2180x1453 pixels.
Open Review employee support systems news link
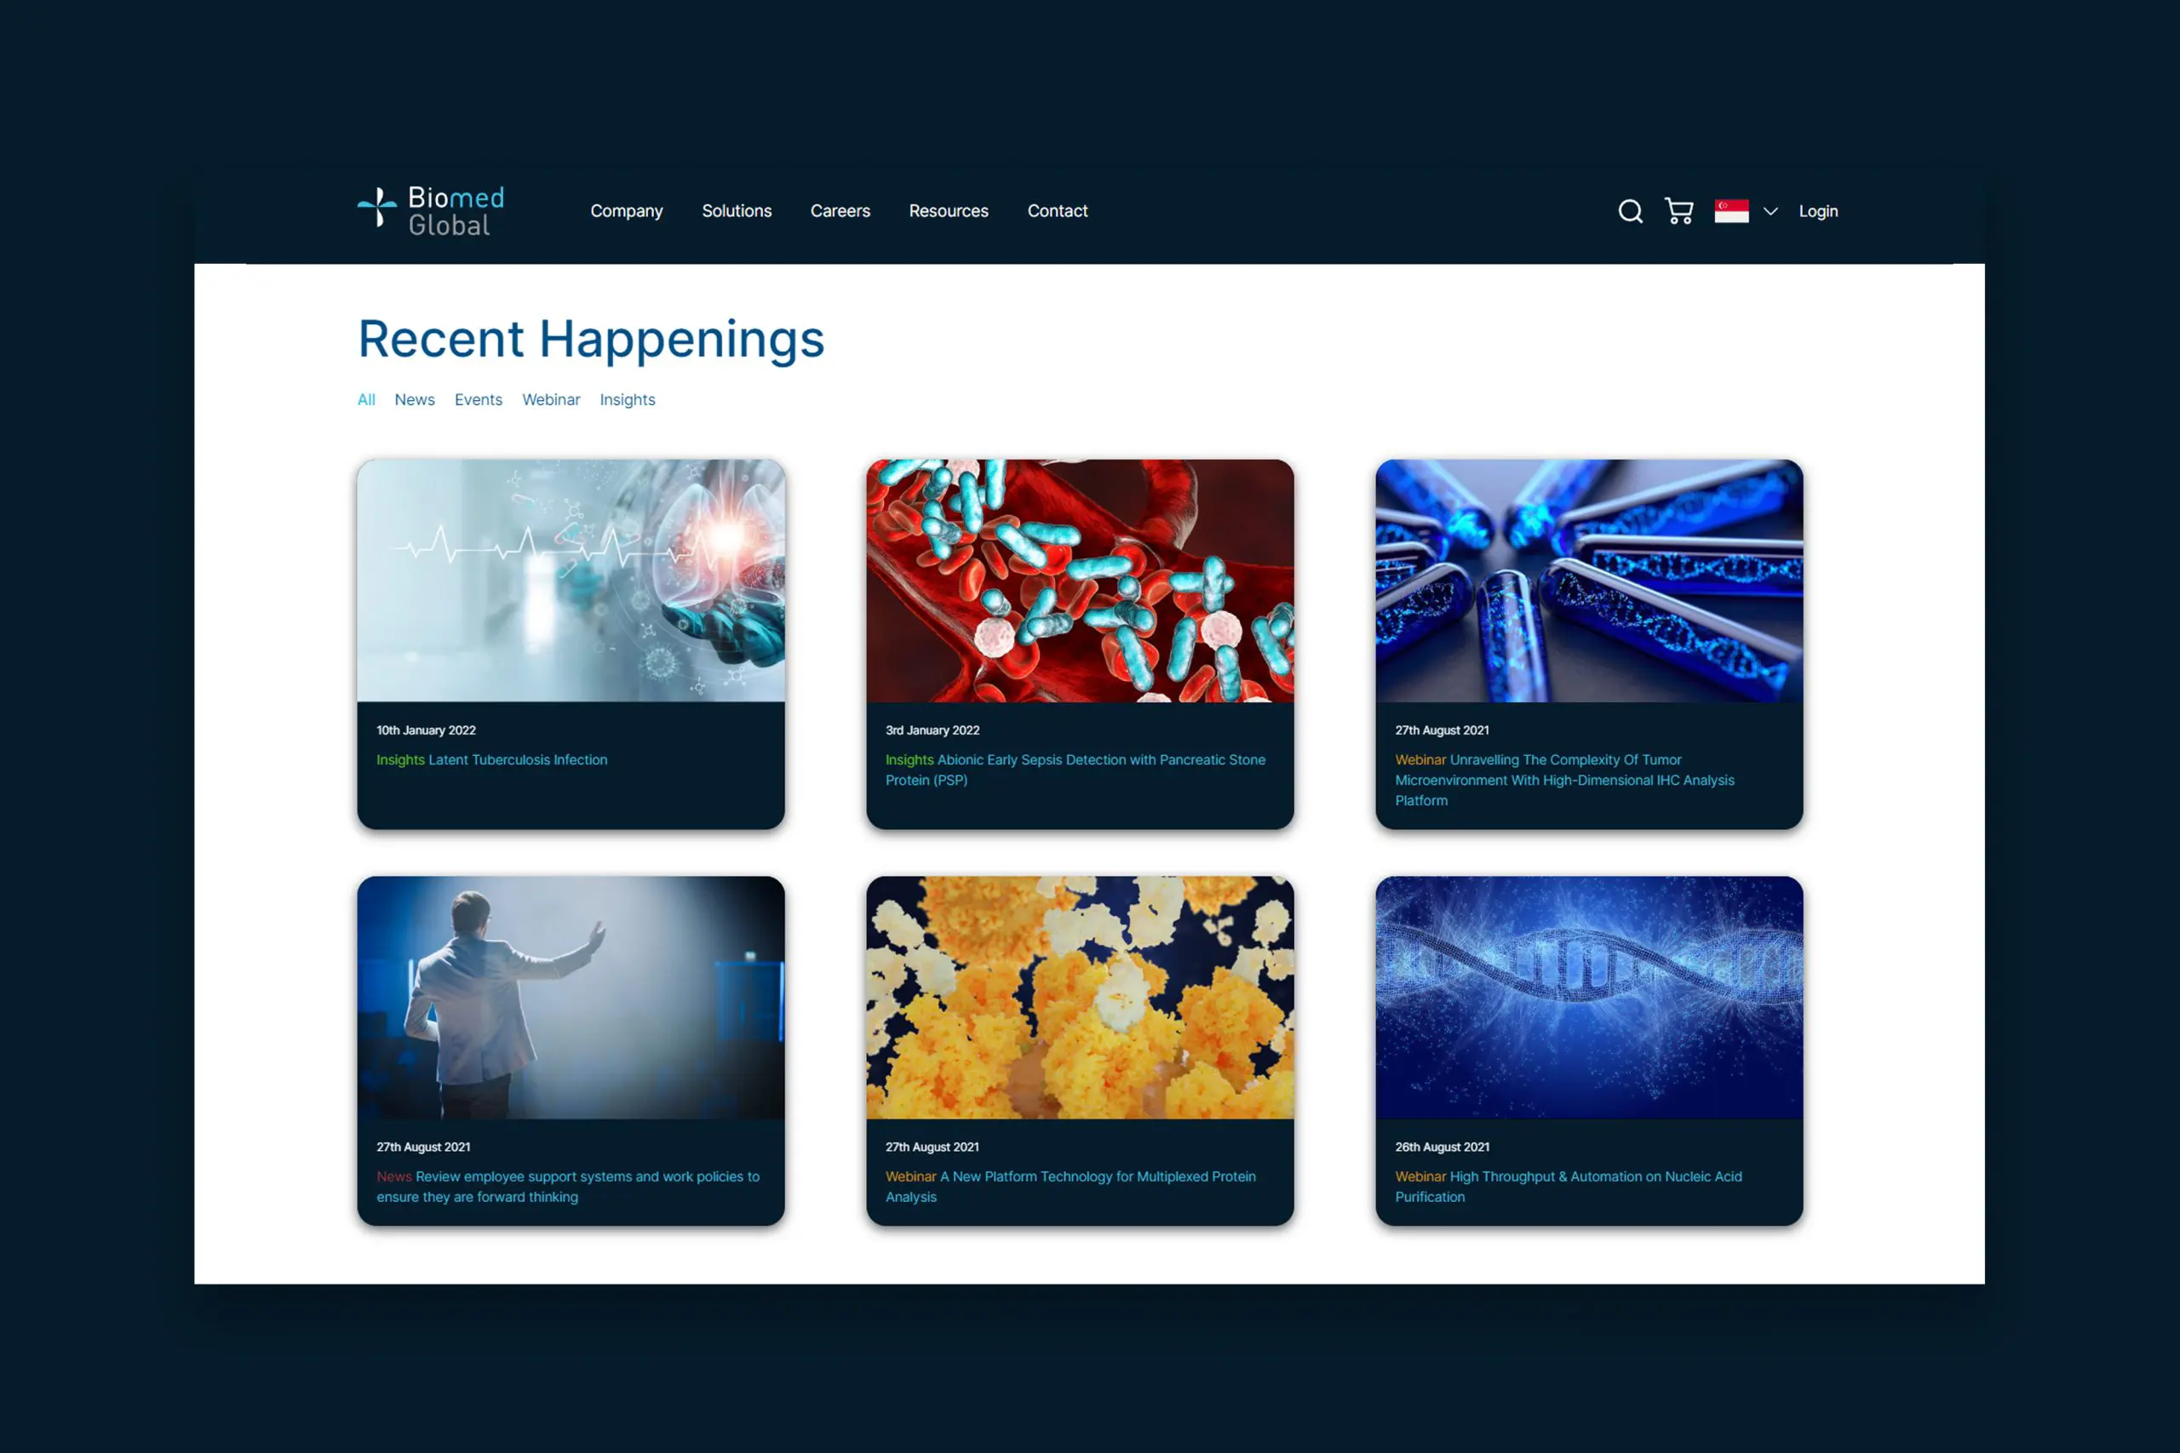[568, 1186]
